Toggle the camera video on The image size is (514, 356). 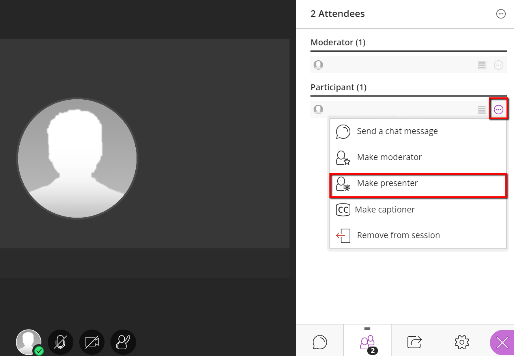(x=92, y=342)
